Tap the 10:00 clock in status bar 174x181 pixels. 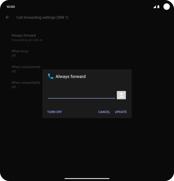11,7
